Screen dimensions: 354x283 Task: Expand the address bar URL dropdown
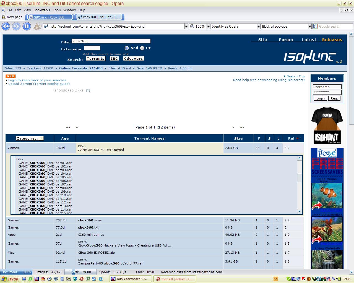click(186, 27)
